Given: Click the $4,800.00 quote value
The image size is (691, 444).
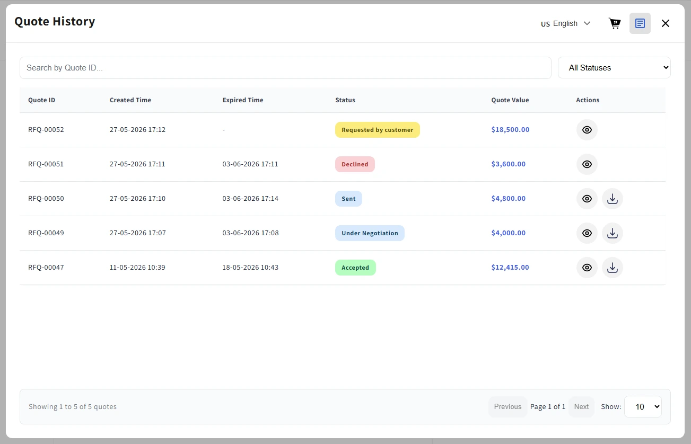Looking at the screenshot, I should (x=509, y=199).
